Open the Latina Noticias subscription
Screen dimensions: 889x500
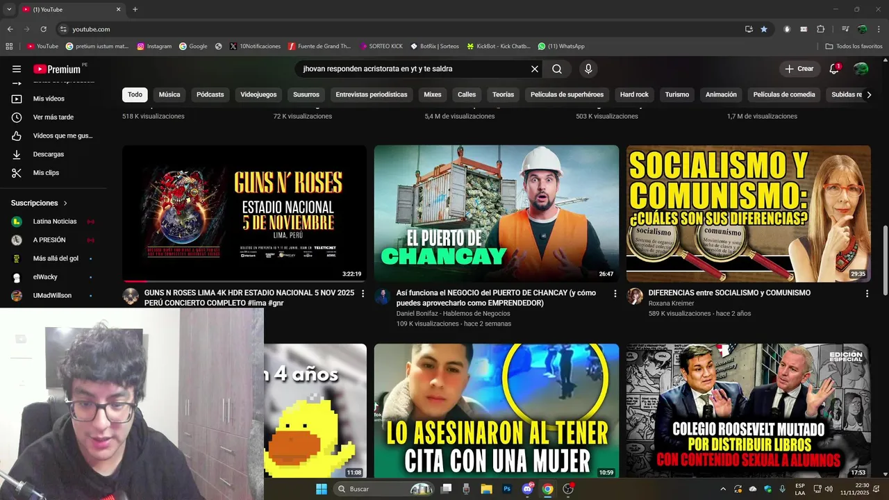(x=53, y=222)
